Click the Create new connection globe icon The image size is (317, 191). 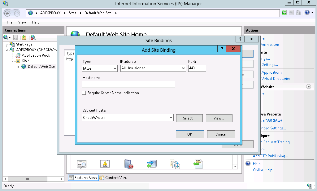point(6,37)
